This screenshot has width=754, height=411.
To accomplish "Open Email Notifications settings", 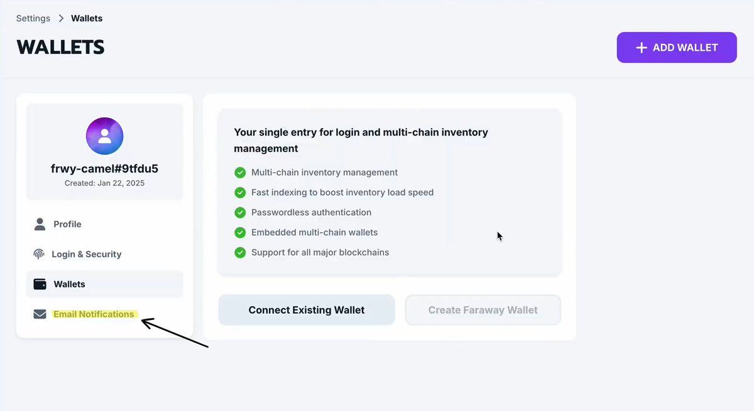I will pyautogui.click(x=94, y=314).
